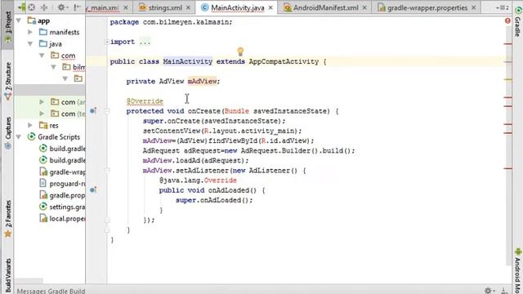
Task: Switch to the gradle-wrapper.properties editor tab
Action: coord(427,7)
